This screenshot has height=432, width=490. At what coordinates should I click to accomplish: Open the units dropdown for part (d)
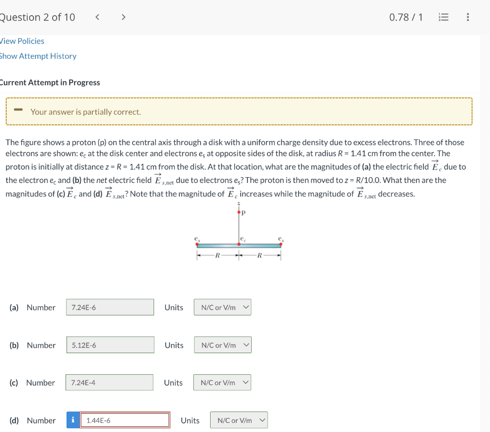click(239, 420)
